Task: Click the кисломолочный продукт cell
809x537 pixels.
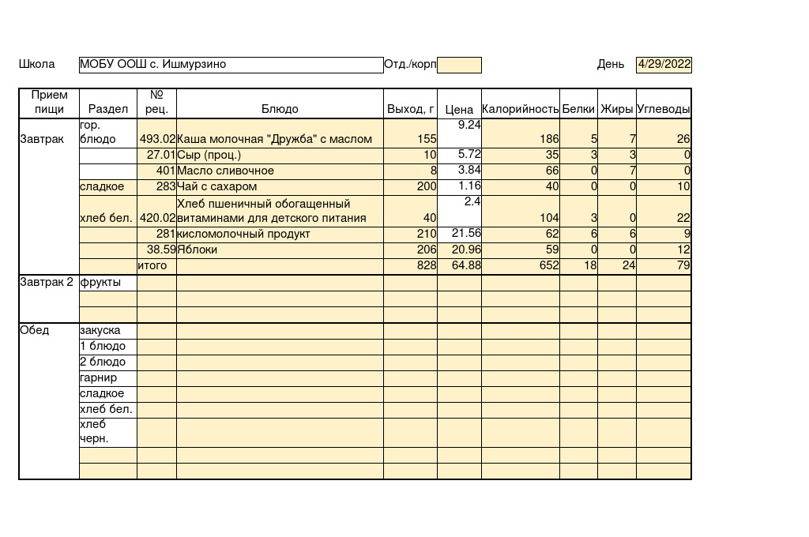Action: [x=280, y=235]
